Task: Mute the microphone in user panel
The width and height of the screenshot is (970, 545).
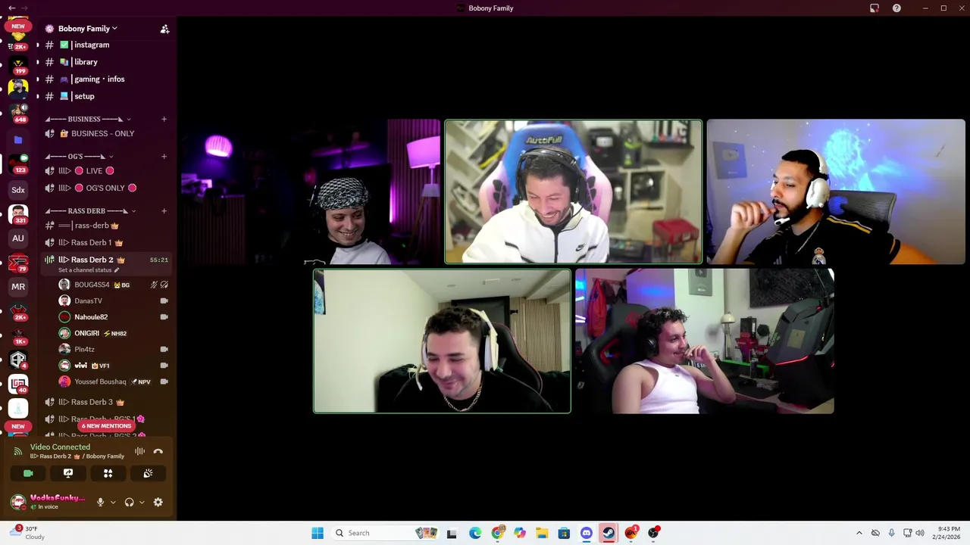Action: (100, 502)
